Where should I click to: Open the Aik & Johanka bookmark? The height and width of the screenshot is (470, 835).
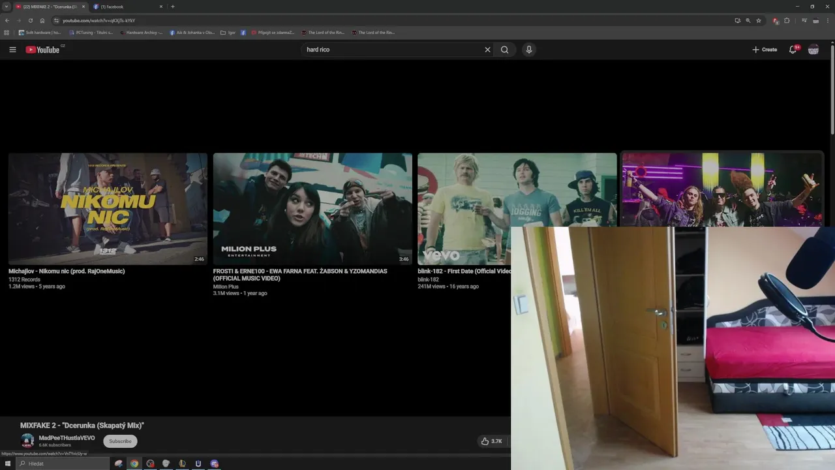pyautogui.click(x=192, y=33)
